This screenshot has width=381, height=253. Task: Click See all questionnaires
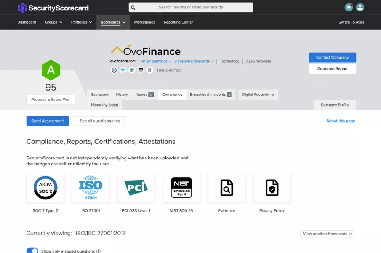[x=100, y=121]
